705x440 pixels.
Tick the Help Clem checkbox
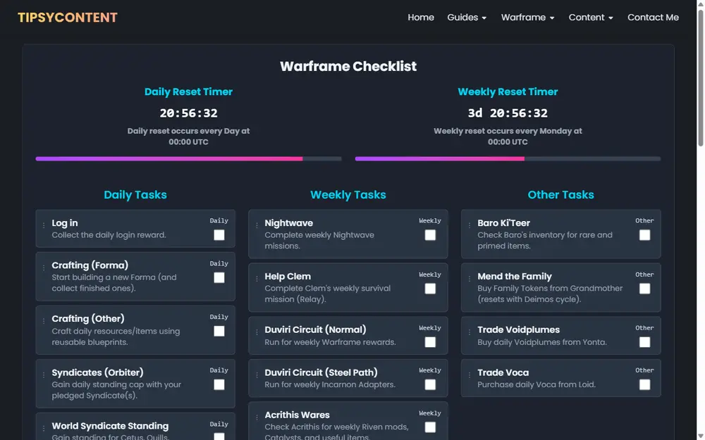430,289
